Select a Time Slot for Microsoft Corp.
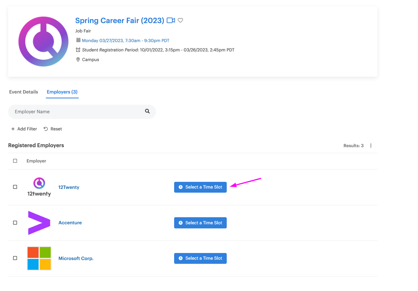The width and height of the screenshot is (418, 291). [x=201, y=258]
